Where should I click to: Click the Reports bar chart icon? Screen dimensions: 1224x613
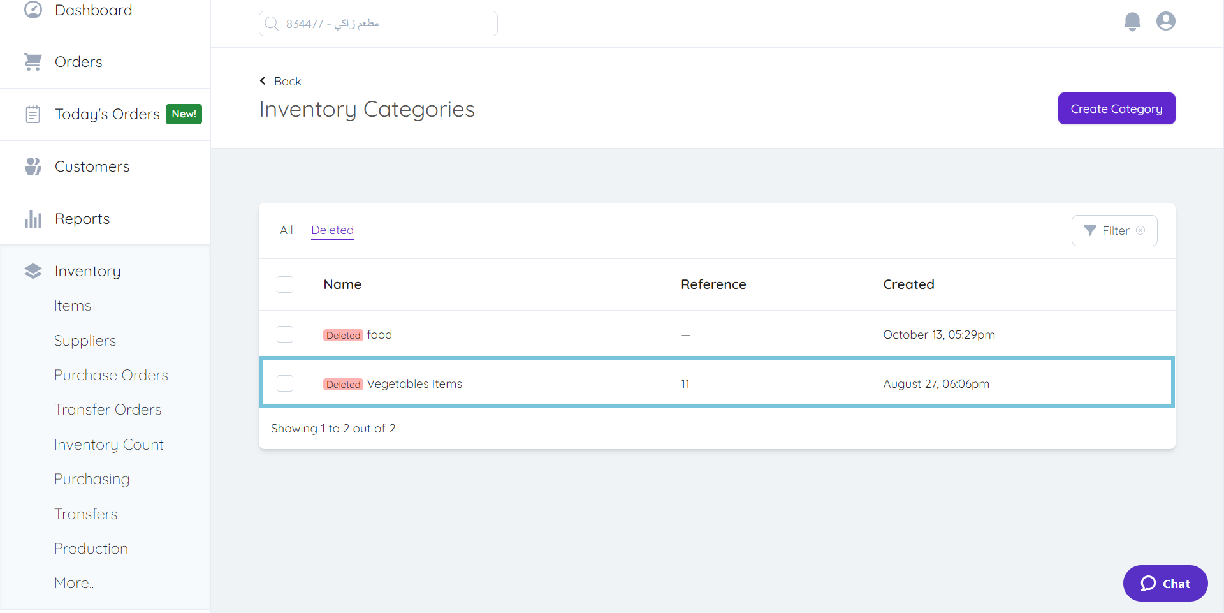pyautogui.click(x=33, y=219)
